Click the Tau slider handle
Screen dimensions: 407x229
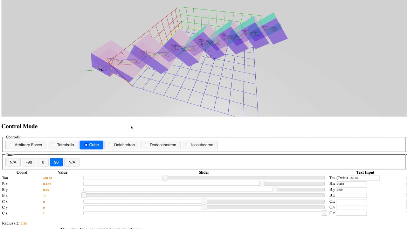pyautogui.click(x=165, y=178)
